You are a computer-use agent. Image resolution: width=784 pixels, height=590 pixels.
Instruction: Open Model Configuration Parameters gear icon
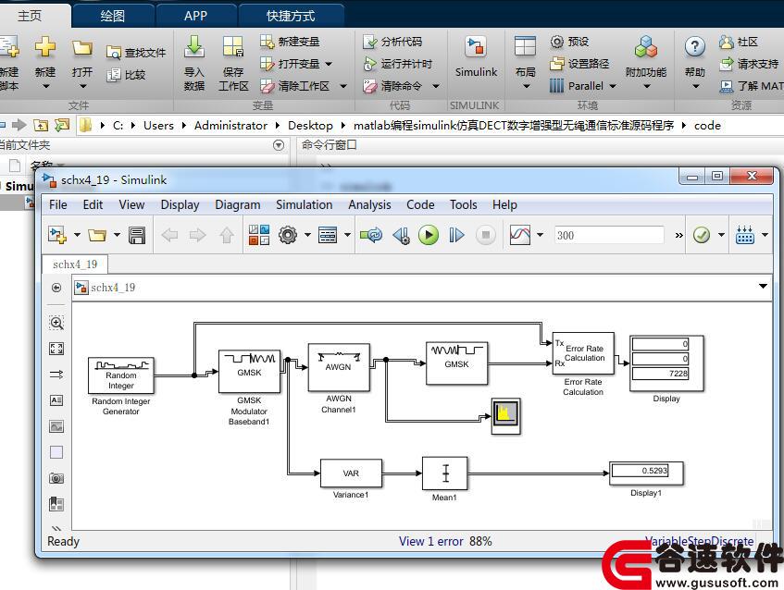(x=288, y=235)
